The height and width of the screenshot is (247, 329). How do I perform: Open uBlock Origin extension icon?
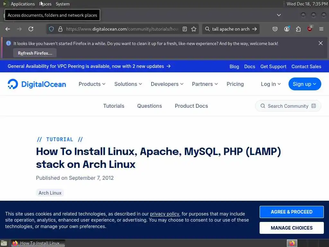coord(310,29)
